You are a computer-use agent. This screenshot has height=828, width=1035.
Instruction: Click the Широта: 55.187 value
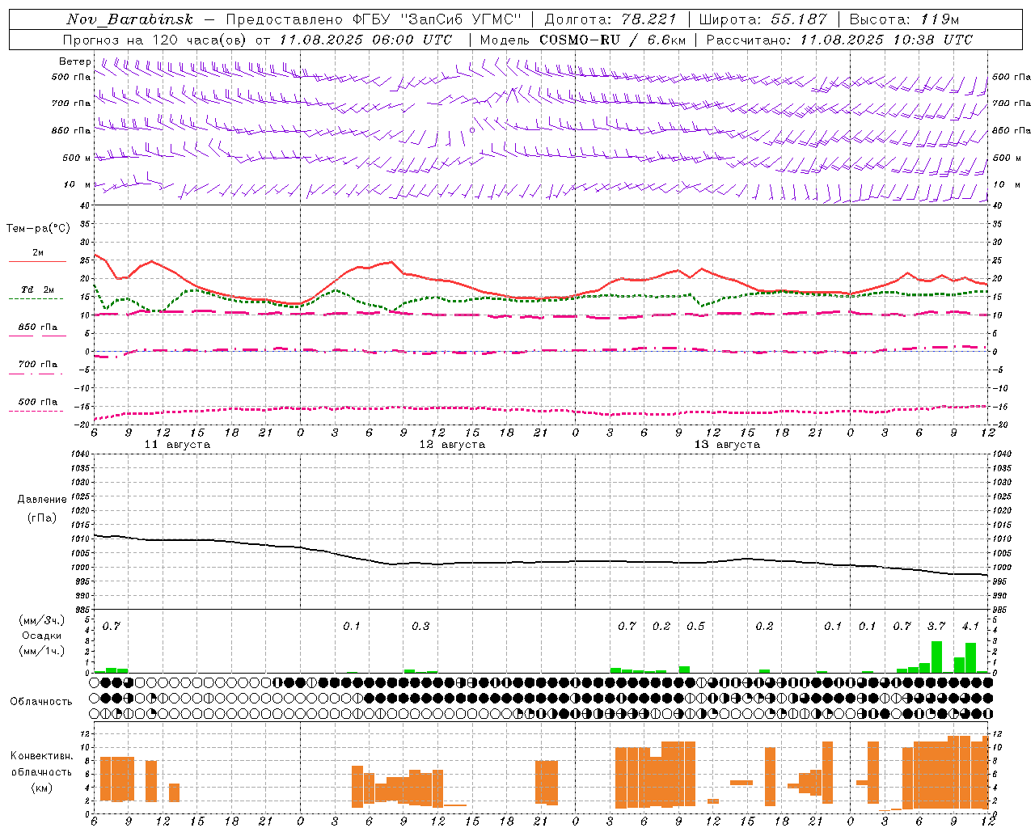[763, 19]
